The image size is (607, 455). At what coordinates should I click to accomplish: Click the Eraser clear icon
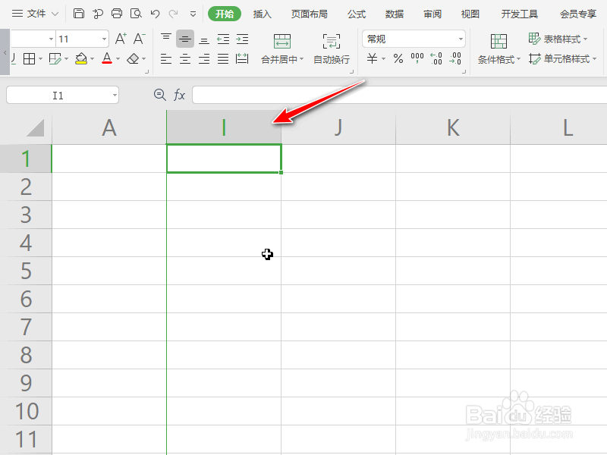(x=134, y=59)
